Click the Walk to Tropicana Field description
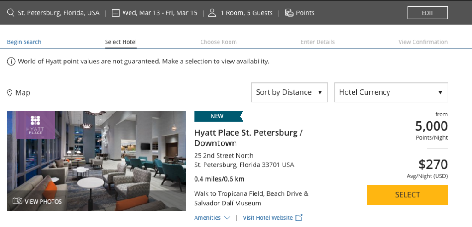 pos(251,199)
